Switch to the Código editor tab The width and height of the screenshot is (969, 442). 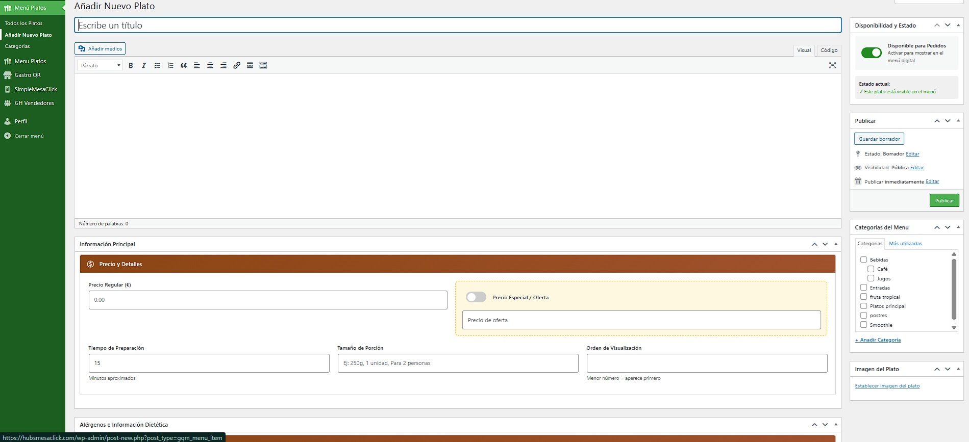(829, 50)
